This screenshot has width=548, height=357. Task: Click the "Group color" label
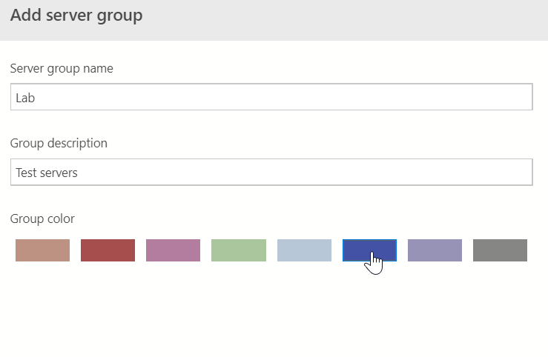point(42,218)
